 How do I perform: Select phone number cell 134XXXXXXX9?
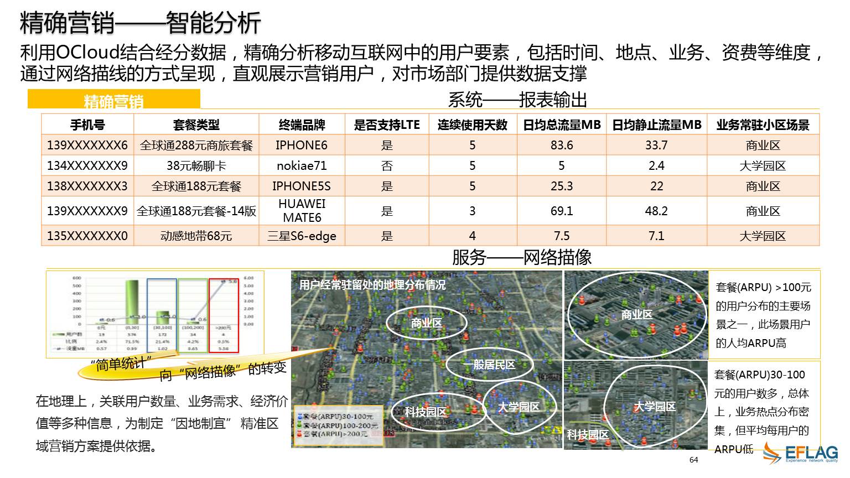coord(87,165)
